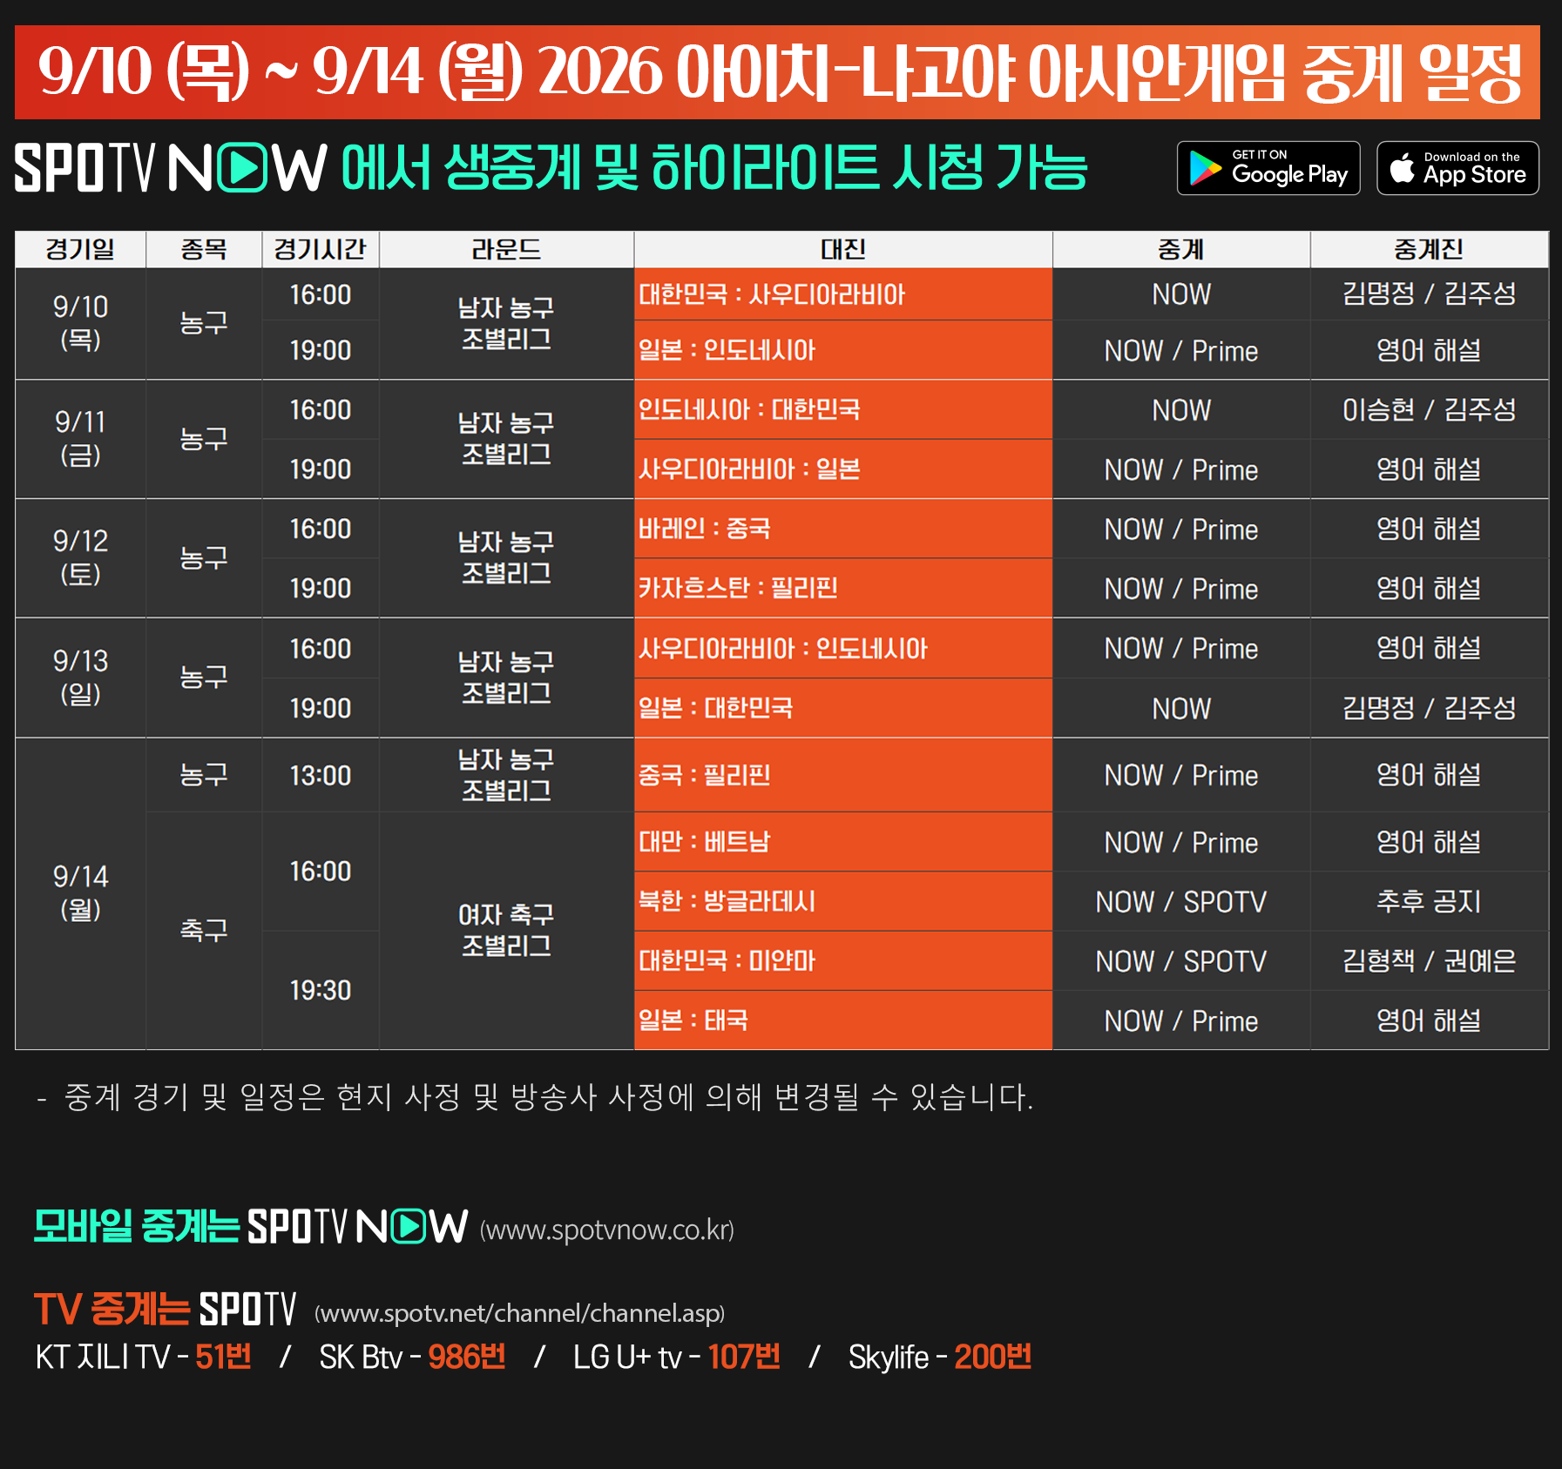Click the Skylife 200번 channel number
Image resolution: width=1562 pixels, height=1469 pixels.
(x=993, y=1357)
